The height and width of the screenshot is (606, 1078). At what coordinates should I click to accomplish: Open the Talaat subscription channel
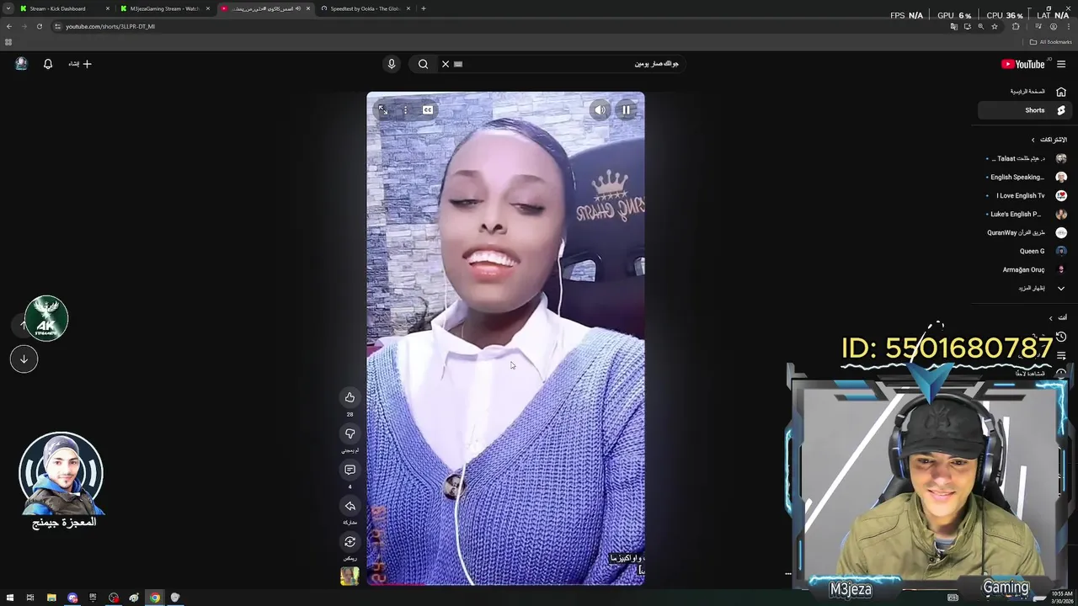(x=1023, y=158)
